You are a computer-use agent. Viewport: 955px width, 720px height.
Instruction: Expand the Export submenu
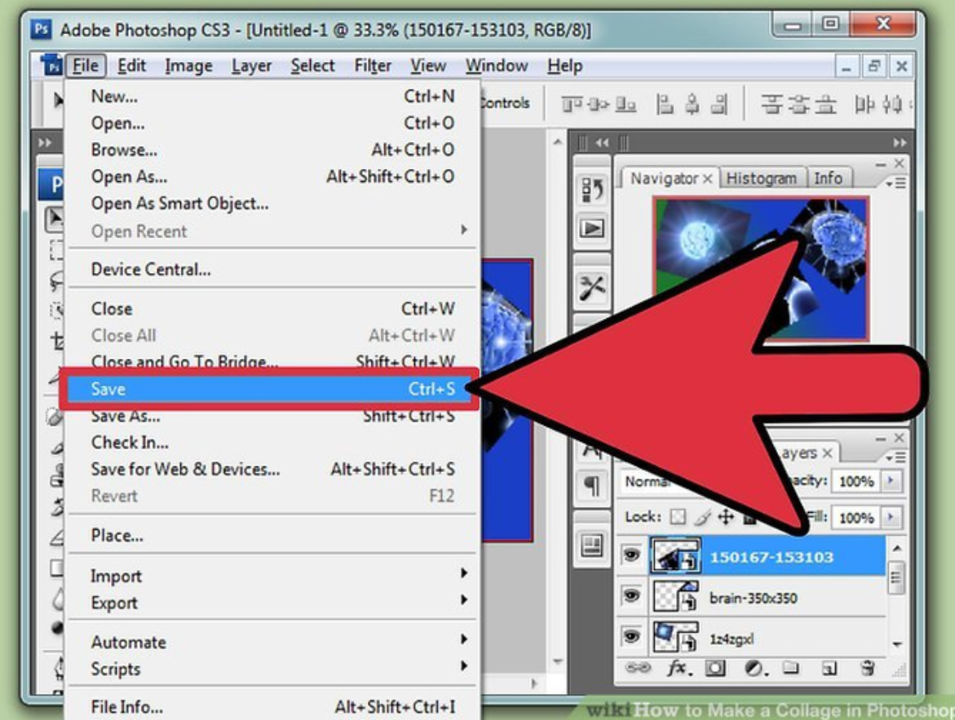click(x=272, y=603)
